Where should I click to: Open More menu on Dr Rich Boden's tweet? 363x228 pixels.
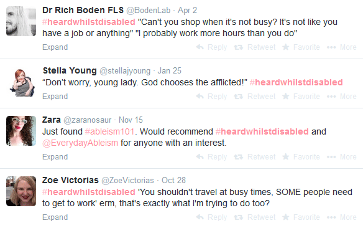coord(341,47)
